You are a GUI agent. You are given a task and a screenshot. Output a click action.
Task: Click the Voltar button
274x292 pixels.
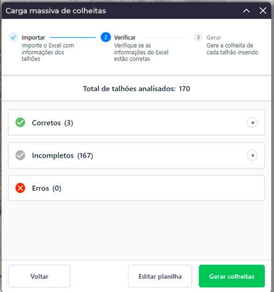pyautogui.click(x=39, y=276)
